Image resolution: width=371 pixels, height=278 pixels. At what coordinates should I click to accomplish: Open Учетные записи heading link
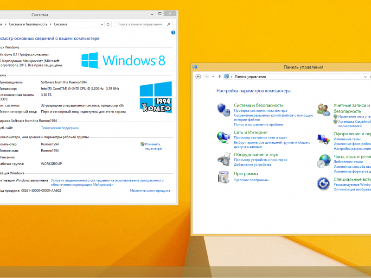tap(352, 108)
